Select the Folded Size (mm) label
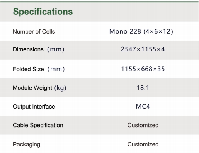This screenshot has height=153, width=199. pyautogui.click(x=39, y=69)
